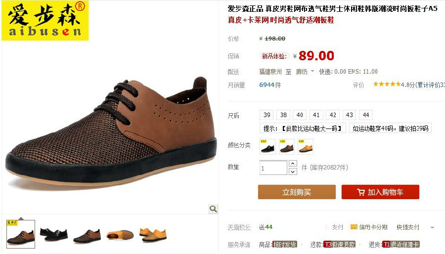
Task: Select shoe size 39
Action: coord(267,115)
